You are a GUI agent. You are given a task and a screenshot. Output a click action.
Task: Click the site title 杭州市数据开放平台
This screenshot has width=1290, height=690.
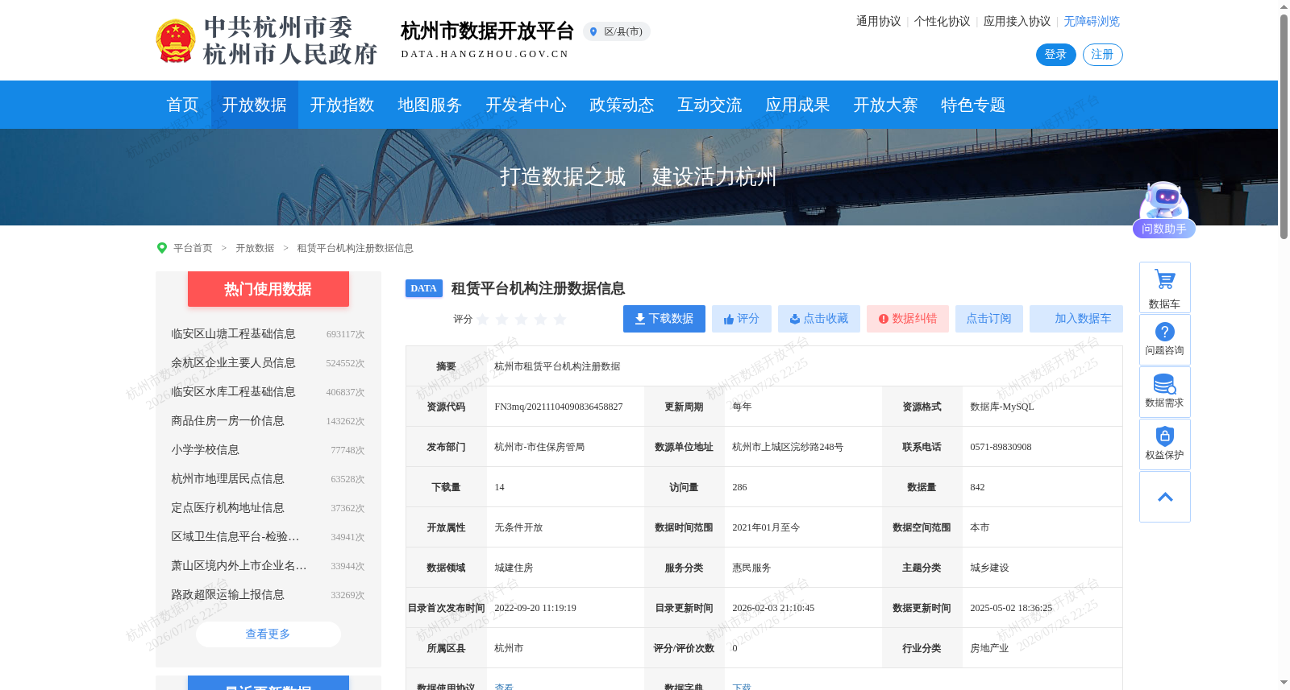coord(487,31)
